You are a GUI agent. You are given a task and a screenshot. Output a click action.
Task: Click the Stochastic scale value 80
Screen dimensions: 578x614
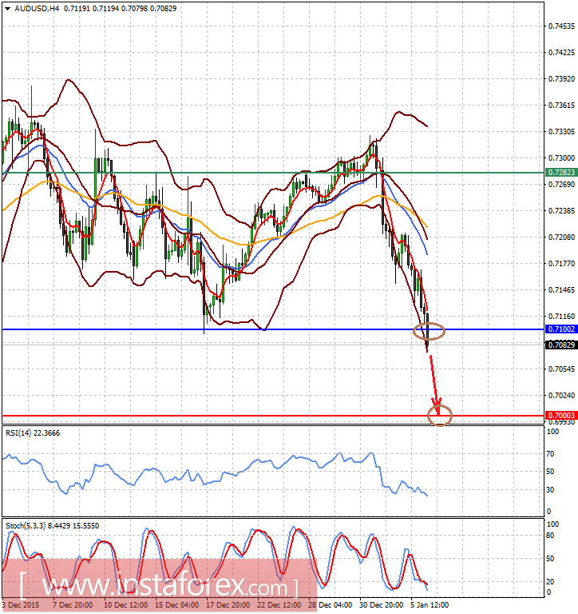click(550, 536)
